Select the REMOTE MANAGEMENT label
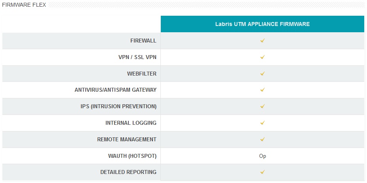This screenshot has height=183, width=367. coord(127,139)
